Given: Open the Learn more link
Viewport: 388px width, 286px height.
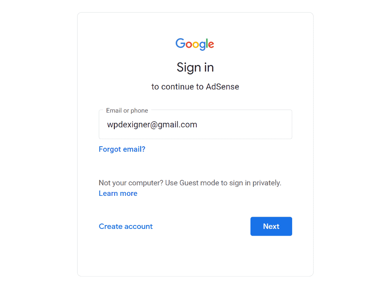Looking at the screenshot, I should point(118,193).
